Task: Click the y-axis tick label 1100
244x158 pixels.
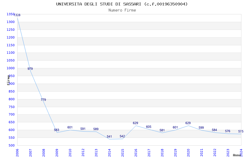Action: click(10, 53)
